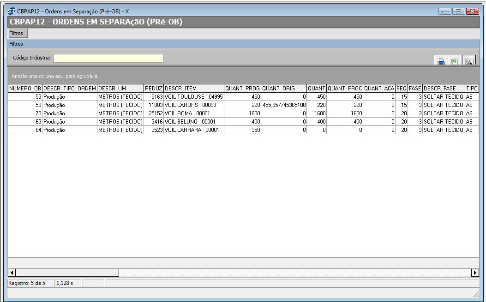Select the VOIL CAHORS 00099 item cell

193,105
